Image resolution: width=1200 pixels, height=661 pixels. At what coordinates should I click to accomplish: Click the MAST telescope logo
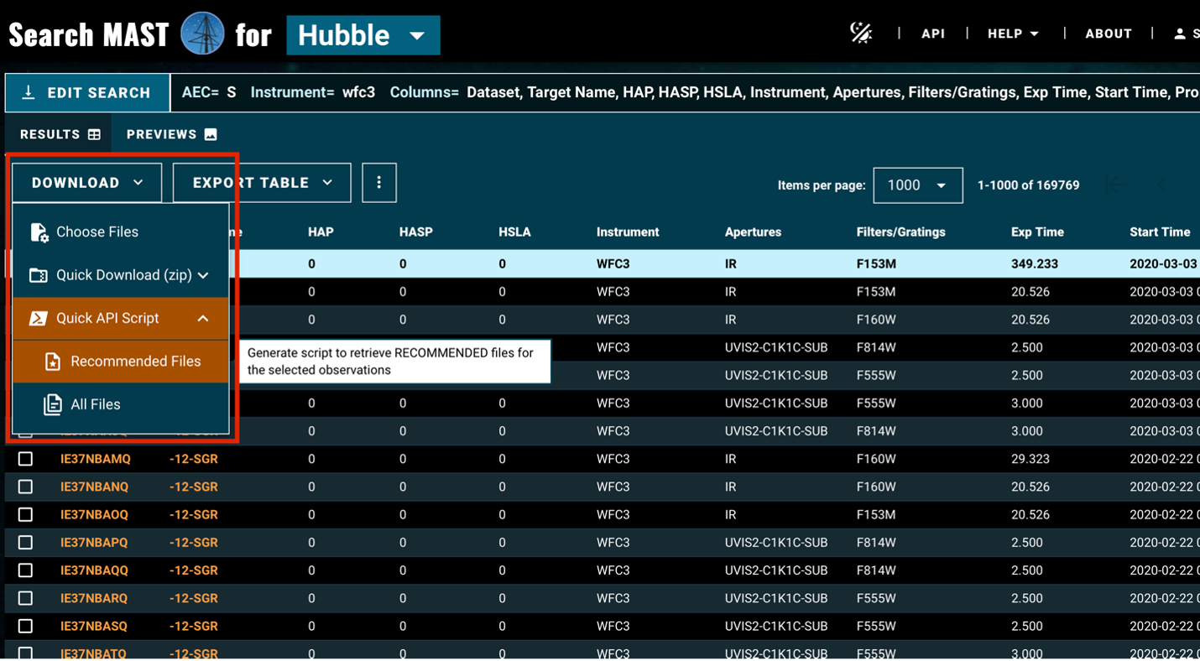point(202,34)
